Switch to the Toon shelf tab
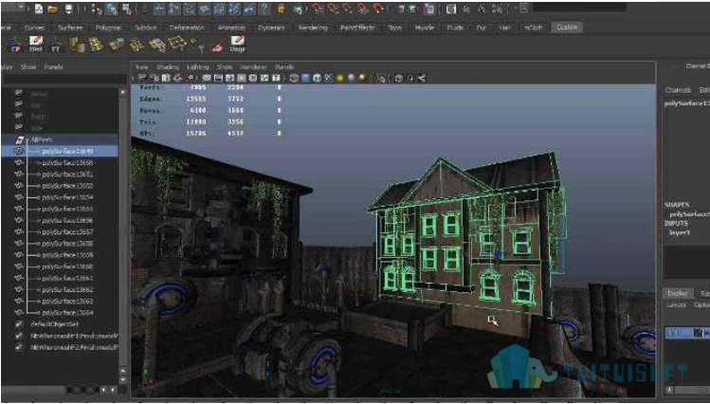 pos(394,28)
